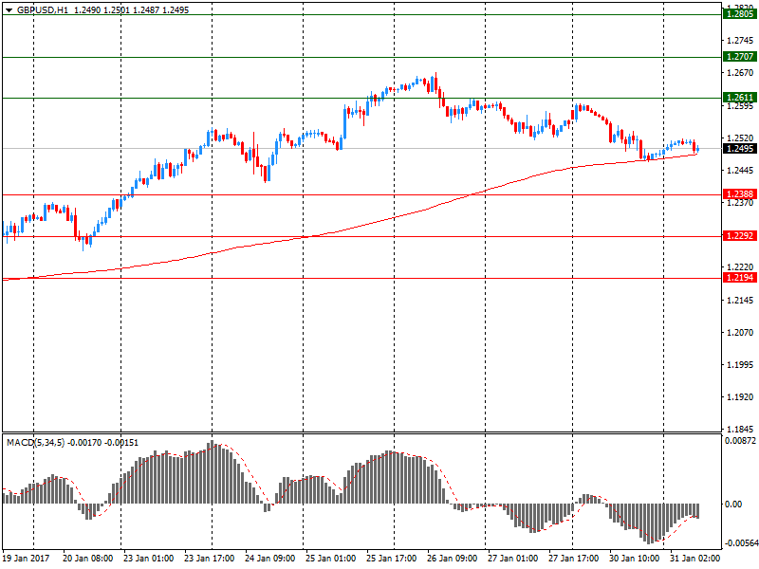Viewport: 759px width, 569px height.
Task: Click the 1.1845 price axis value
Action: (740, 430)
